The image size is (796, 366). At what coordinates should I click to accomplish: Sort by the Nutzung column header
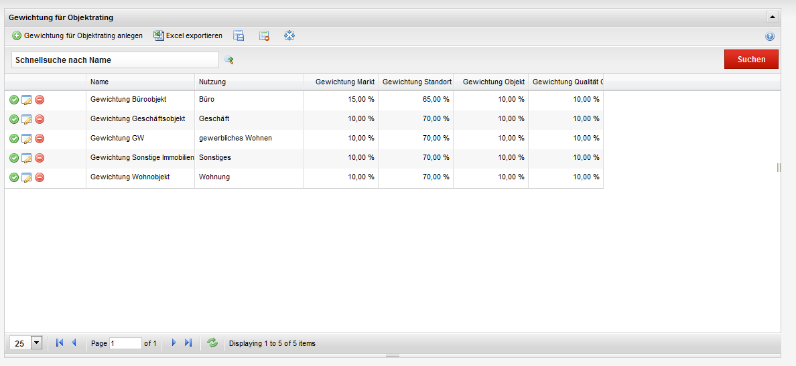pyautogui.click(x=249, y=82)
